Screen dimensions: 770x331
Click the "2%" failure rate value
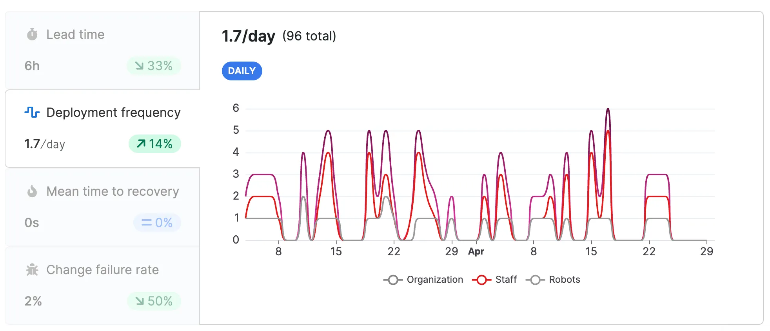click(x=33, y=301)
